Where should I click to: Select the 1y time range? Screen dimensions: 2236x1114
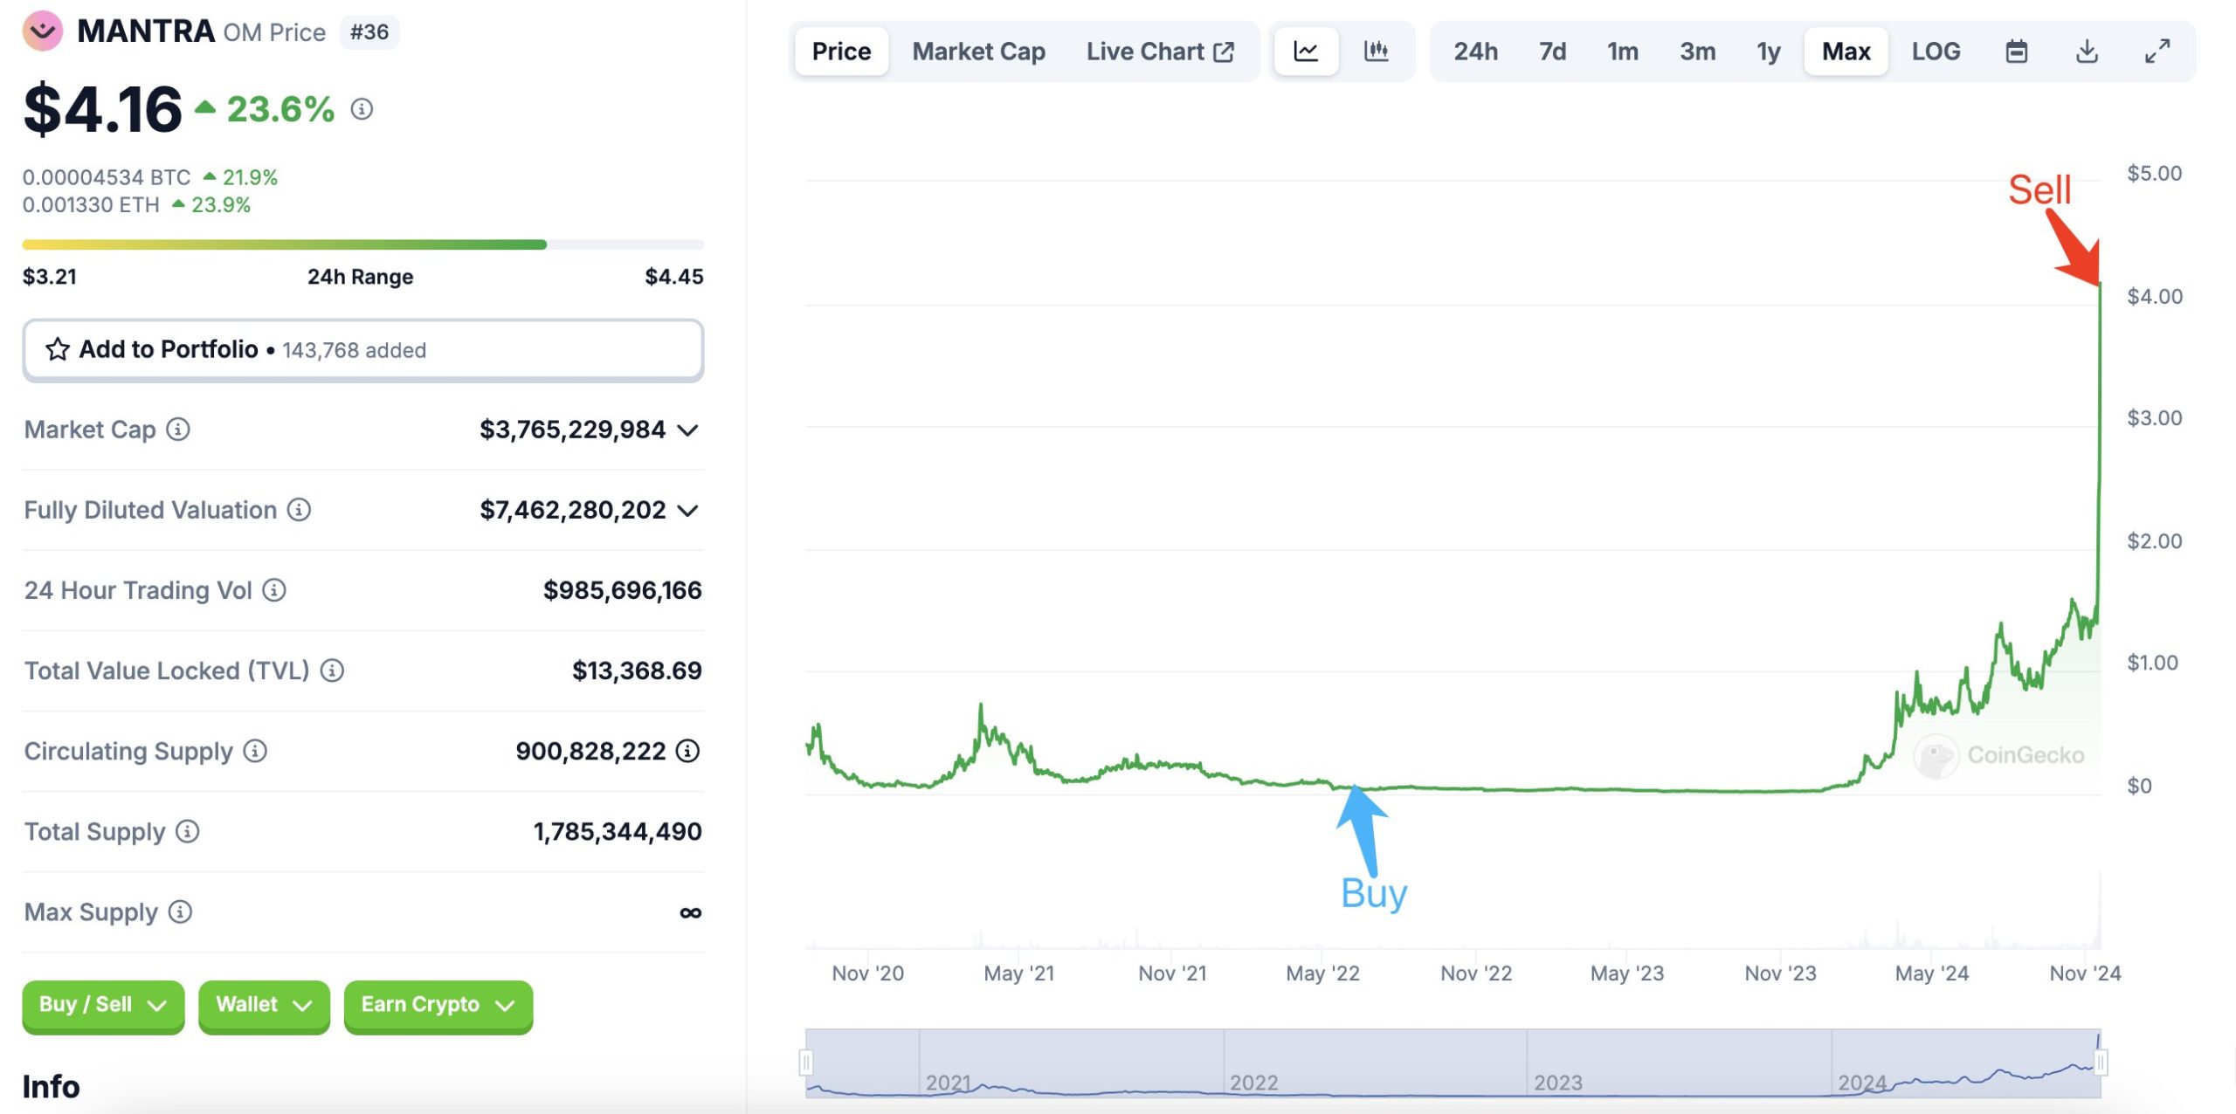[1769, 52]
